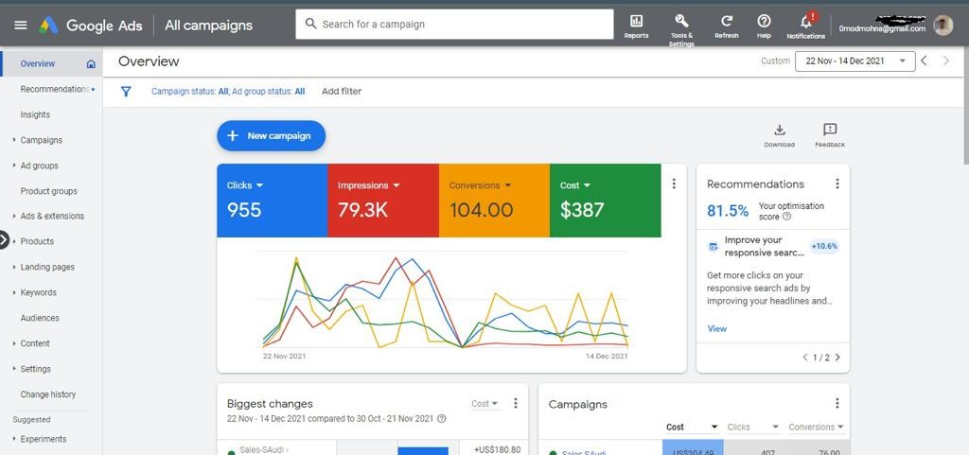Click Improve your responsive search recommendation

[765, 246]
